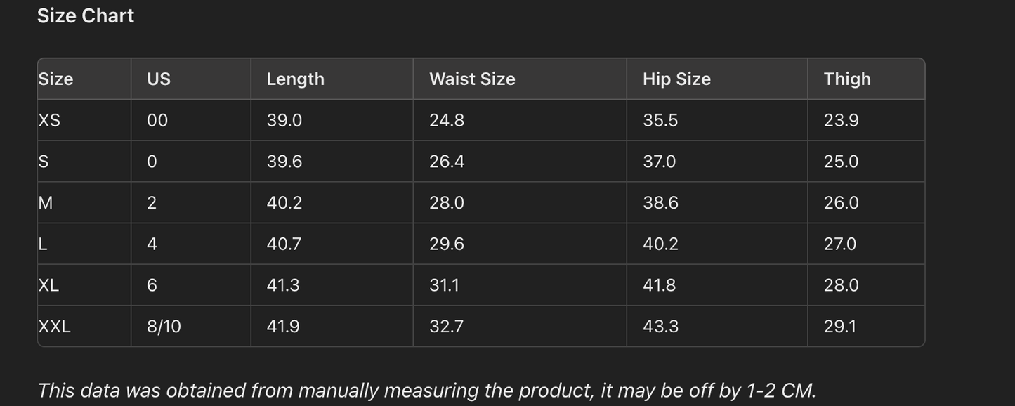Select the 39.6 length cell
Image resolution: width=1015 pixels, height=406 pixels.
coord(284,162)
